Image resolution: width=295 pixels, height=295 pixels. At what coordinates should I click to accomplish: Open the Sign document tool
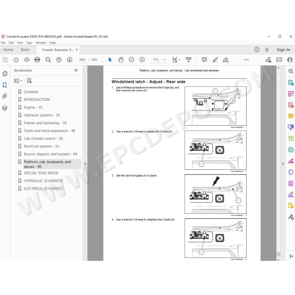pos(225,60)
